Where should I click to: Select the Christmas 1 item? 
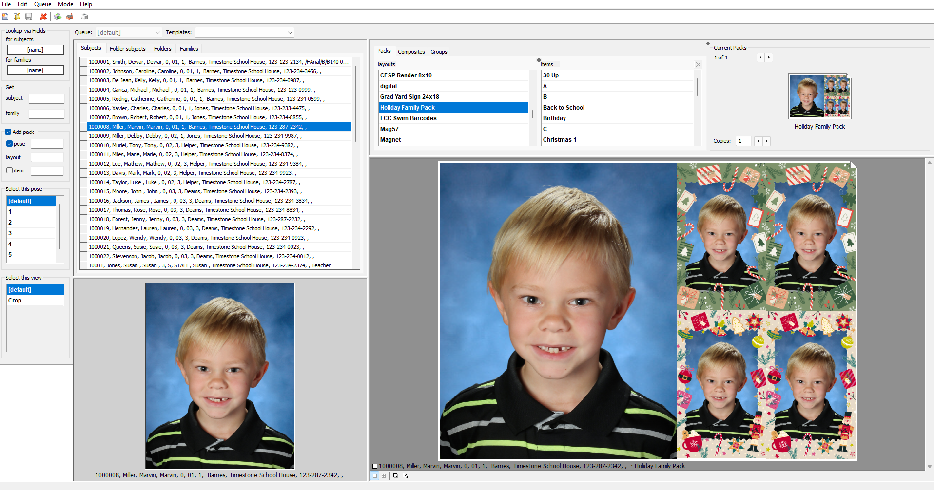pos(560,139)
